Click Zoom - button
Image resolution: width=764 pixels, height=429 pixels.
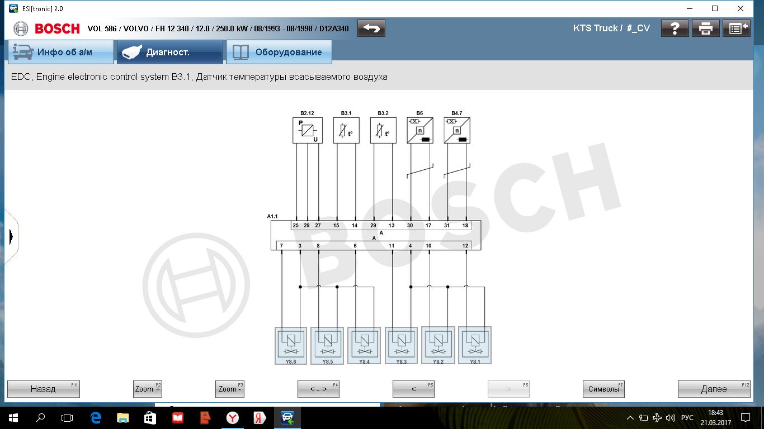pos(230,389)
